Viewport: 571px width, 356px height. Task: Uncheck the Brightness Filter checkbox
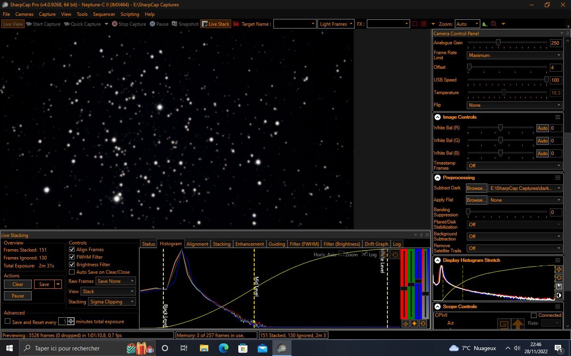(72, 265)
